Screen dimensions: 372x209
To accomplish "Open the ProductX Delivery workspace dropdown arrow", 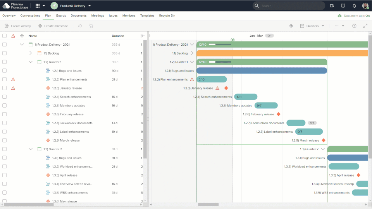I will (x=90, y=6).
